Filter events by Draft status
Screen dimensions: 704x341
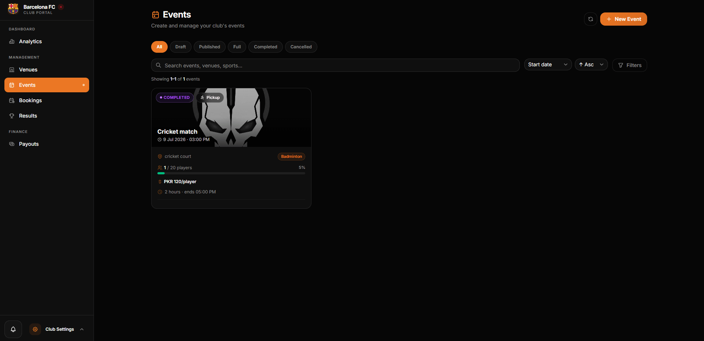click(x=180, y=47)
